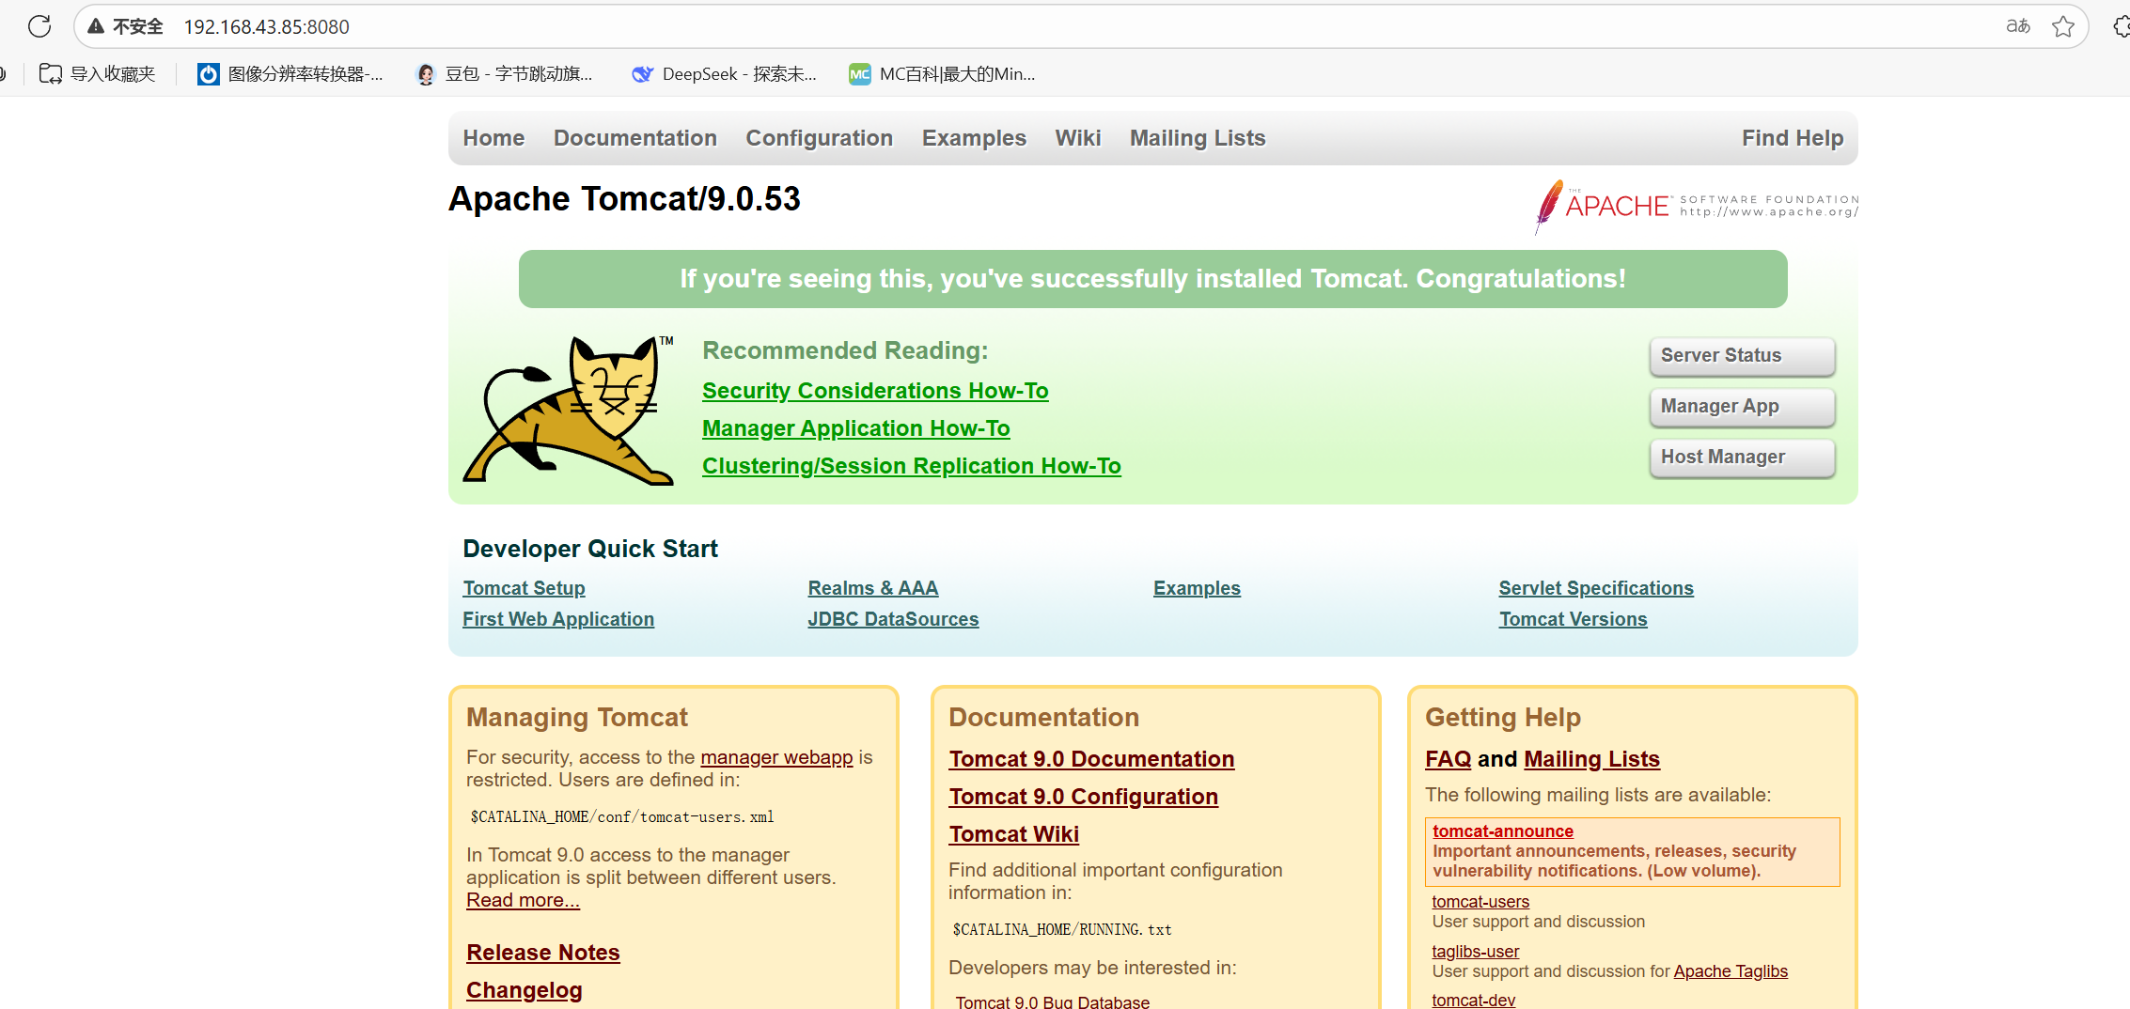Image resolution: width=2130 pixels, height=1009 pixels.
Task: Click the green Congratulations banner text
Action: click(1152, 279)
